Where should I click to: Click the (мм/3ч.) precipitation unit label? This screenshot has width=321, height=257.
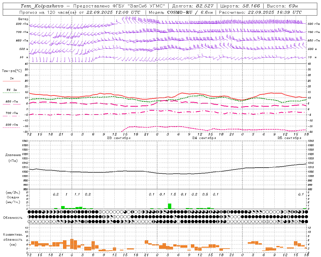[x=13, y=192]
